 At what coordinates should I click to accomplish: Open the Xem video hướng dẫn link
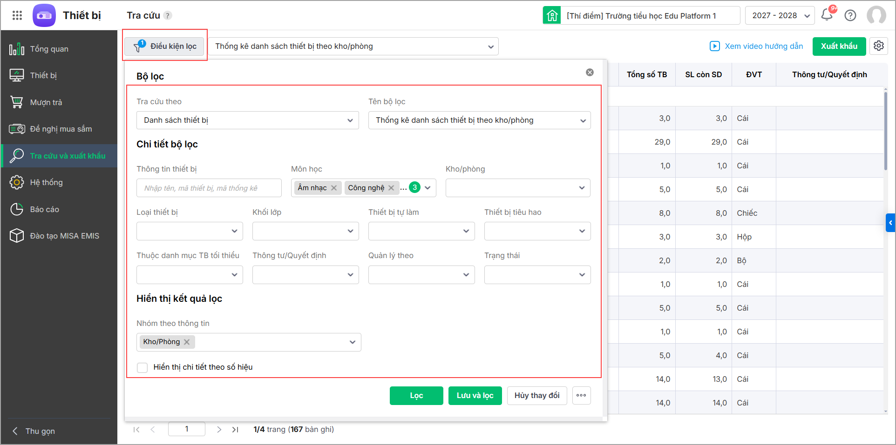(757, 46)
